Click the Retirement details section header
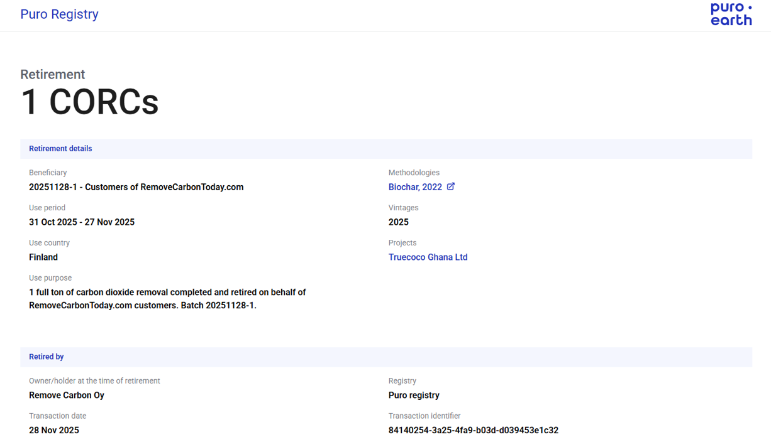771x447 pixels. [x=60, y=149]
